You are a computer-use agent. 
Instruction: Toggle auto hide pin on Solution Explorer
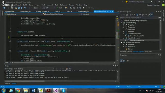(x=158, y=12)
